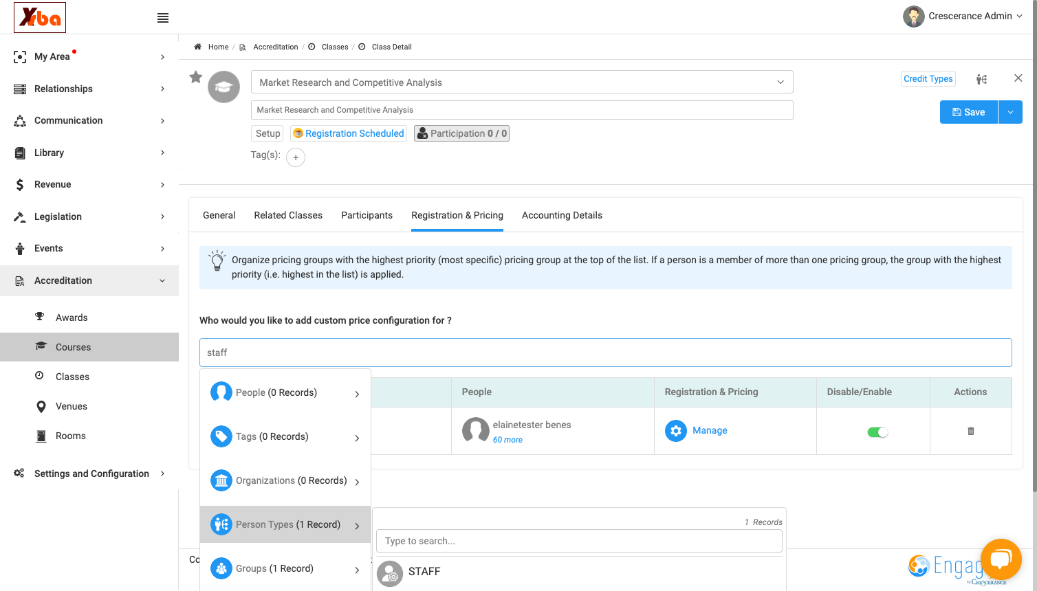Click the price configuration search field
Image resolution: width=1037 pixels, height=591 pixels.
[x=606, y=353]
